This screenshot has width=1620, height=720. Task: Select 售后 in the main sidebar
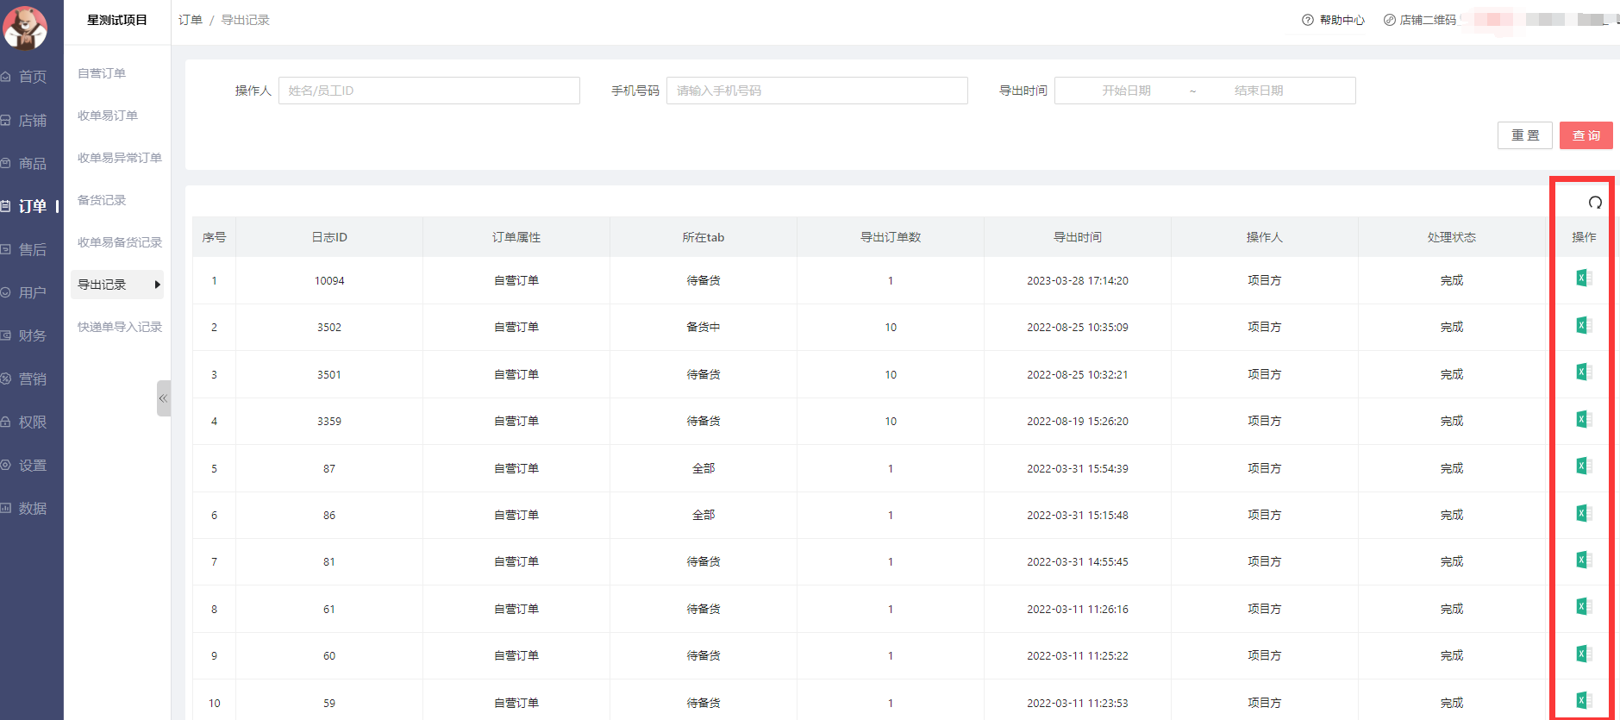[32, 250]
